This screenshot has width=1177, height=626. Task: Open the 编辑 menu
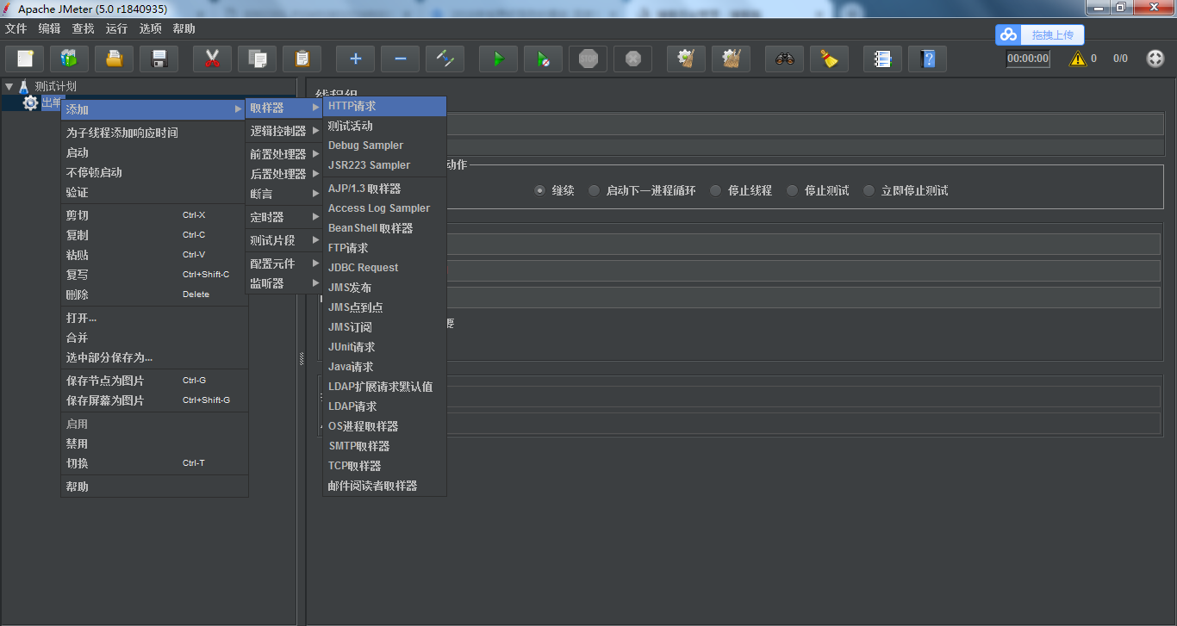[49, 28]
